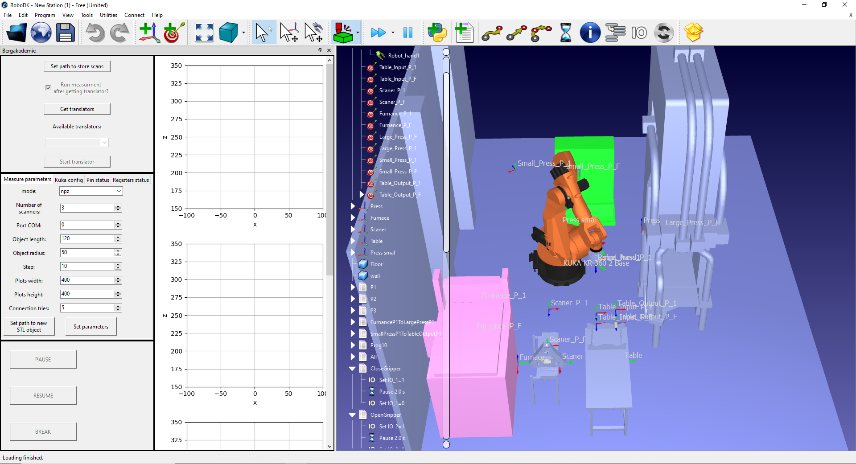Toggle collision checking icon
Image resolution: width=856 pixels, height=464 pixels.
(x=343, y=33)
